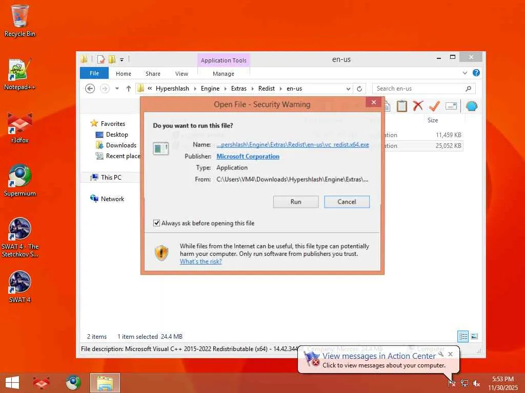Open the Action Center flag tray icon
Viewport: 525px width, 393px height.
point(452,383)
